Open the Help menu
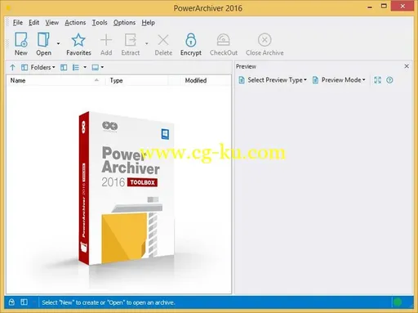The height and width of the screenshot is (313, 418). [148, 23]
